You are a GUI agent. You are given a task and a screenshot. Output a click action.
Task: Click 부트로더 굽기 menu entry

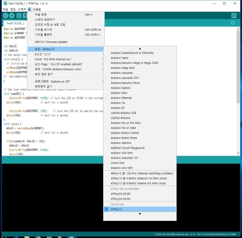pos(66,86)
